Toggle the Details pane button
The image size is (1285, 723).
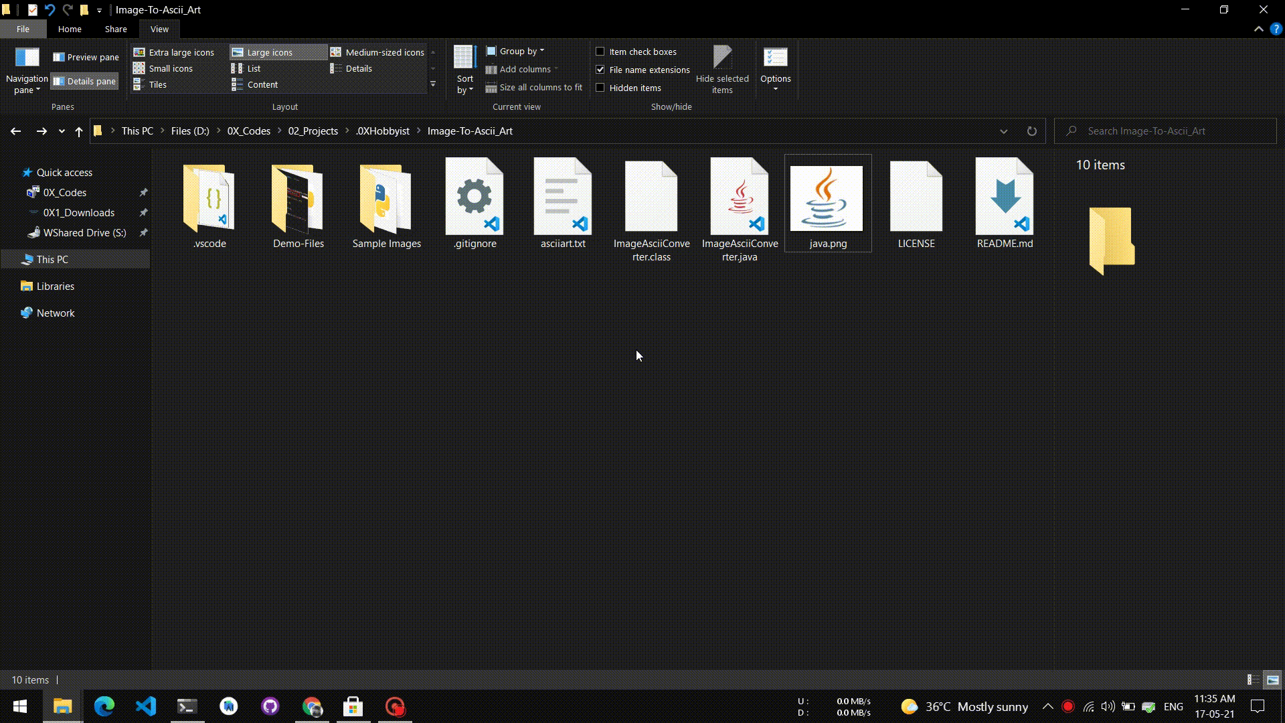click(x=84, y=81)
